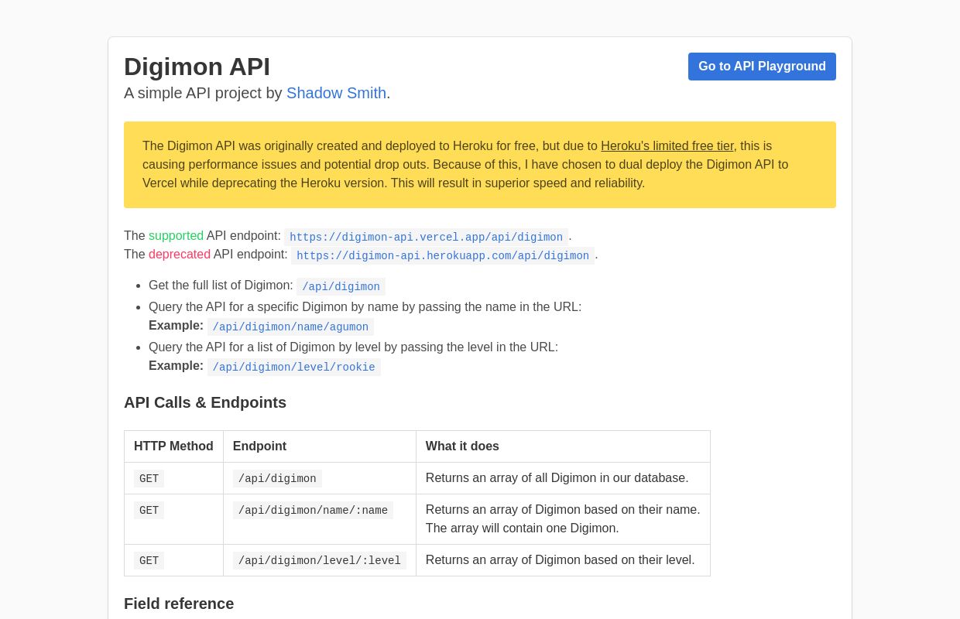This screenshot has width=960, height=619.
Task: Click the GET cell in the level endpoint row
Action: tap(173, 560)
